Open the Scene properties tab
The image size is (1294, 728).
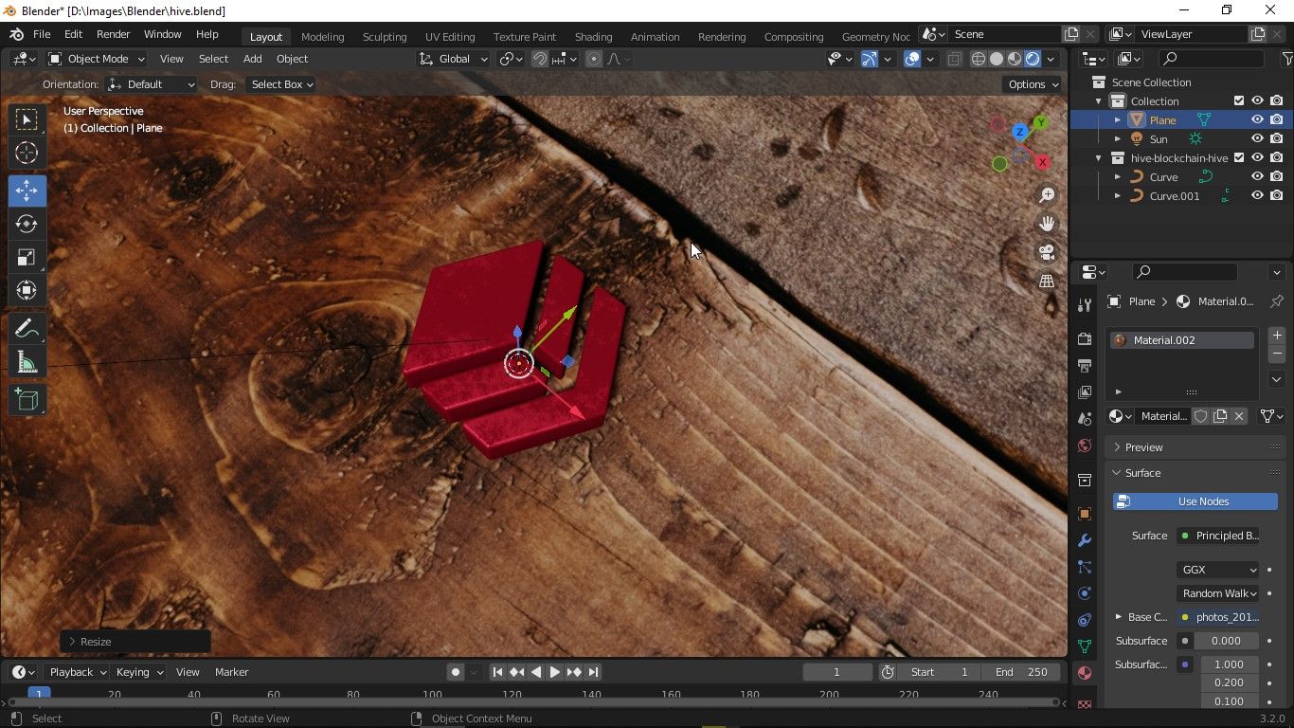pos(1085,418)
